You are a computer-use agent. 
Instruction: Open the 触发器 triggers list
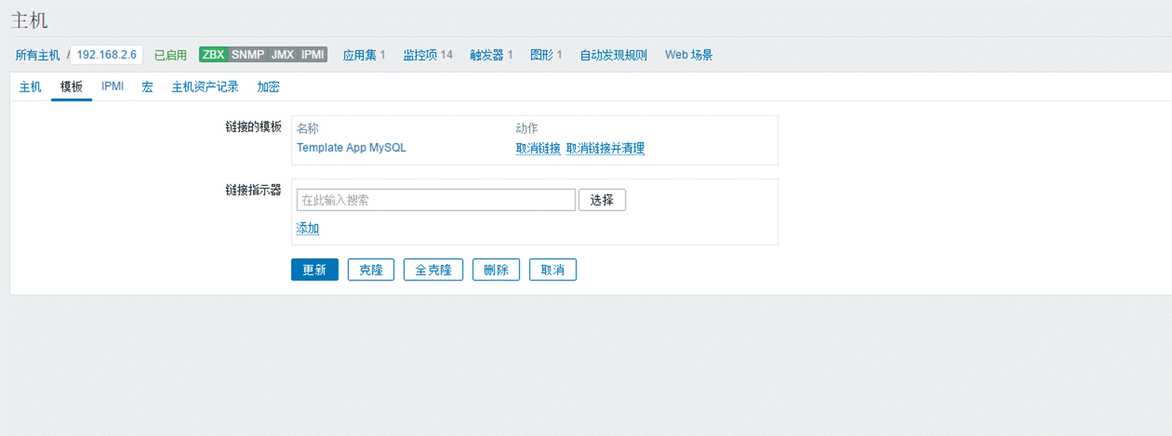pos(487,55)
